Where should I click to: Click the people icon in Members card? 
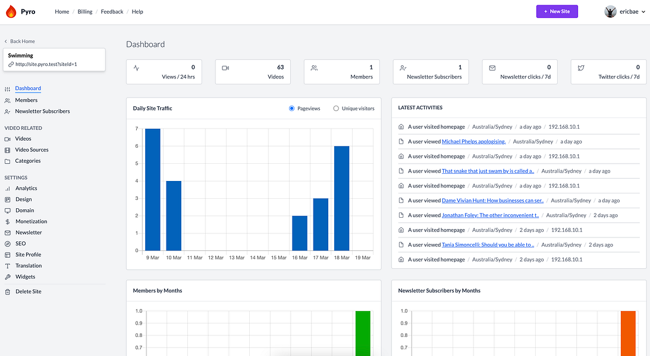point(314,68)
